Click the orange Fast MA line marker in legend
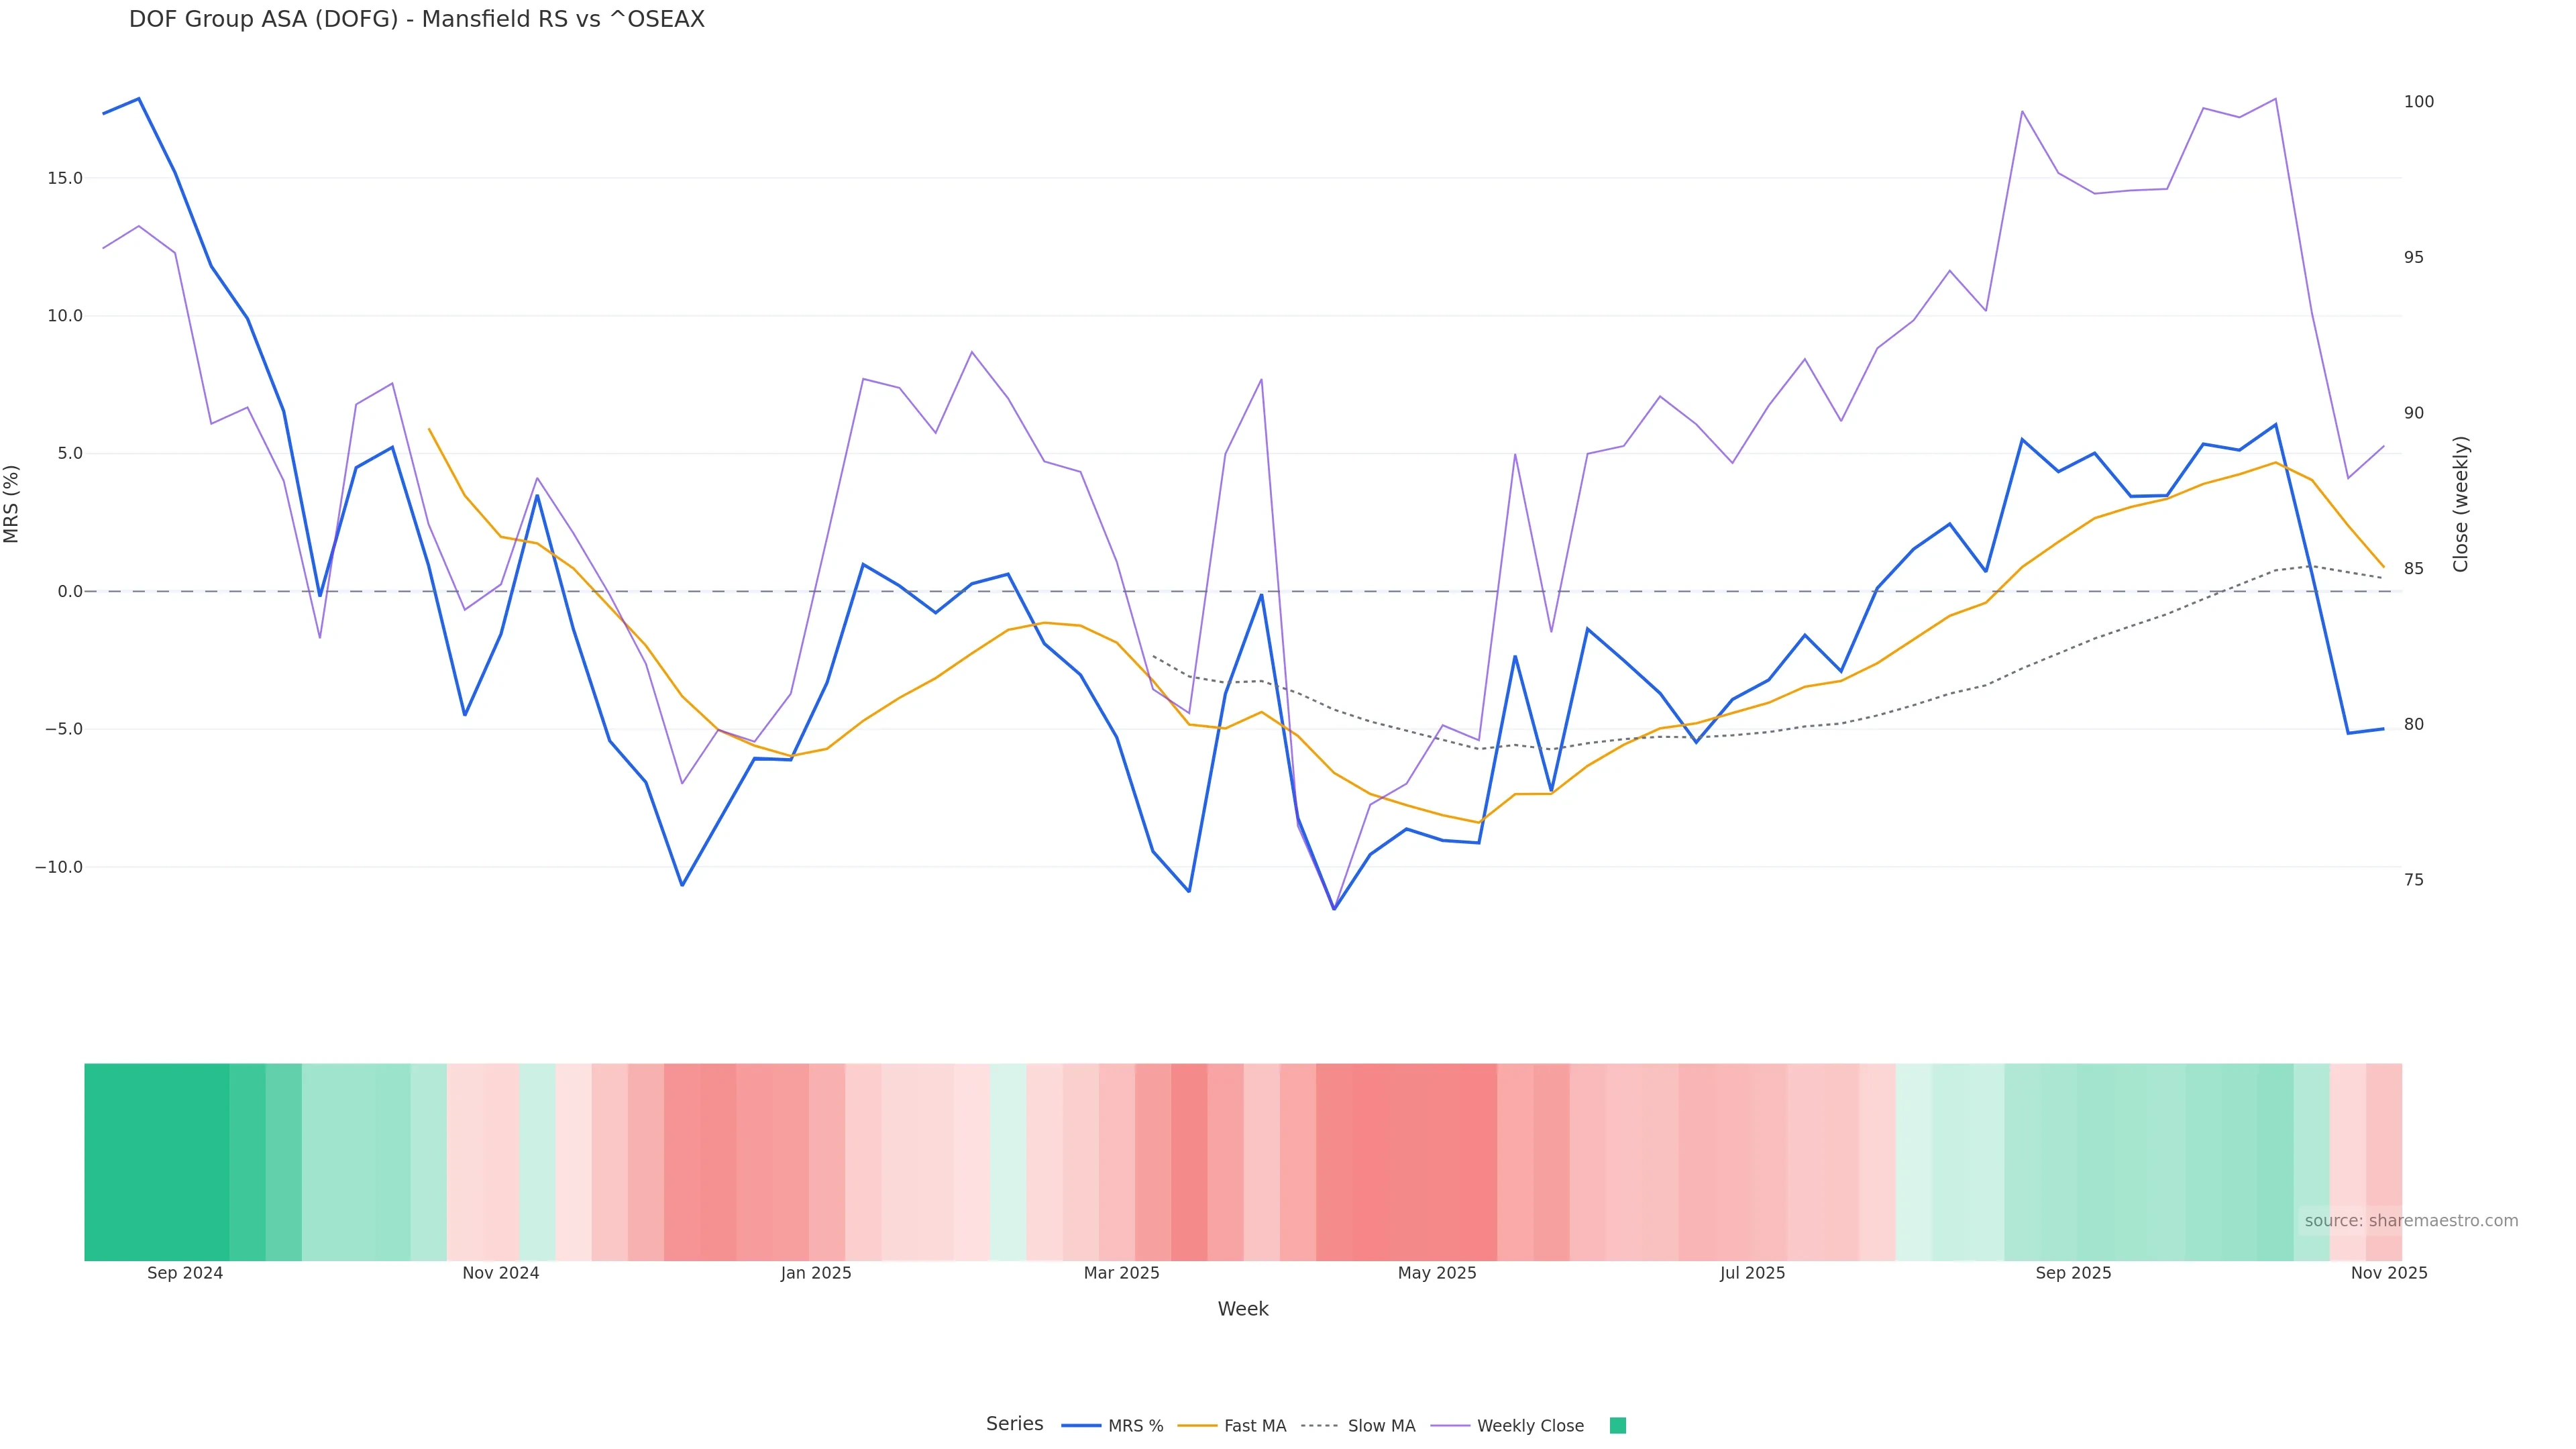The width and height of the screenshot is (2576, 1449). (1197, 1426)
